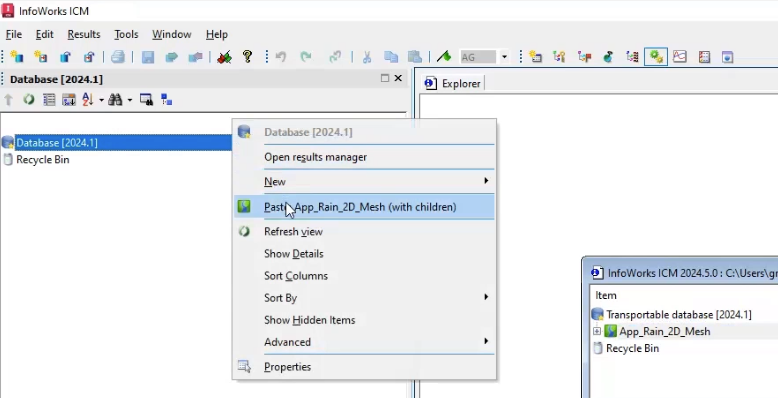The image size is (778, 398).
Task: Click the Undo arrow icon
Action: (281, 57)
